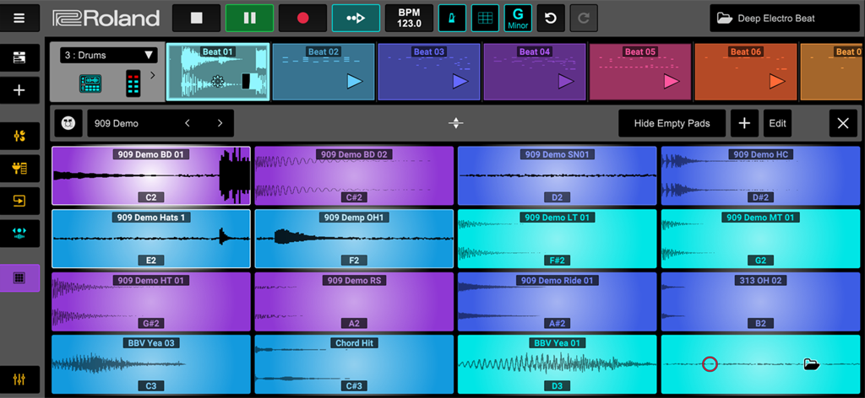The height and width of the screenshot is (398, 865).
Task: Play the Beat 04 clip
Action: pyautogui.click(x=565, y=82)
